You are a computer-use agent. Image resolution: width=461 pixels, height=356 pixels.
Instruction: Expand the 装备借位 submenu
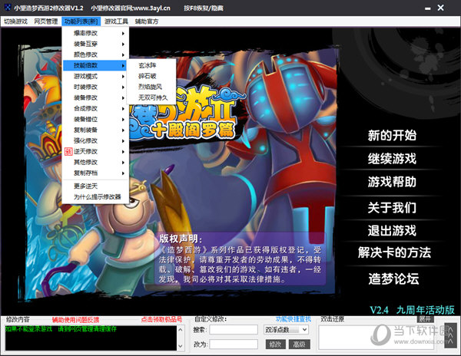click(95, 119)
